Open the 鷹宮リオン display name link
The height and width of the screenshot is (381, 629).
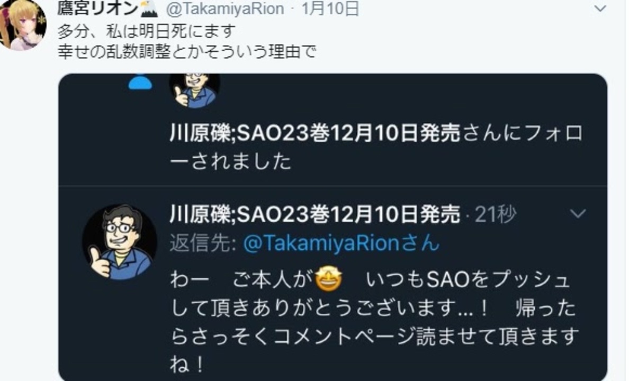(x=98, y=8)
